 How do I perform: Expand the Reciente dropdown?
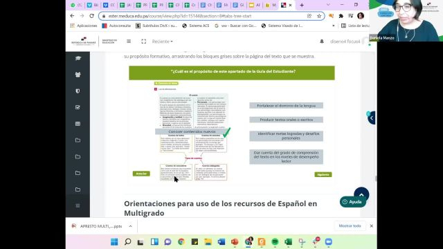[x=163, y=41]
